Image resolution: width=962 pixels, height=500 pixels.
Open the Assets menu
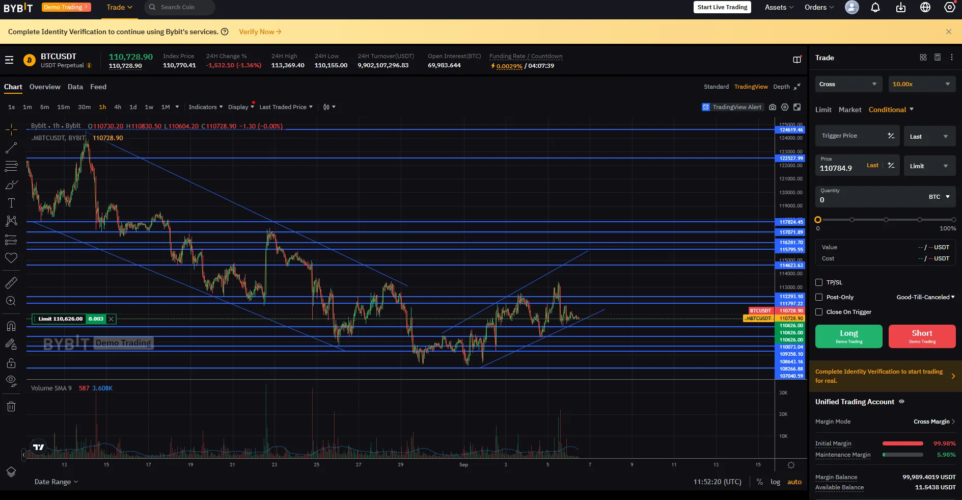[x=779, y=7]
